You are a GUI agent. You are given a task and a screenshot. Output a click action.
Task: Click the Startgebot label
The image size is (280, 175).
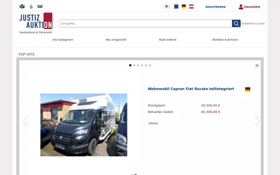pos(157,105)
